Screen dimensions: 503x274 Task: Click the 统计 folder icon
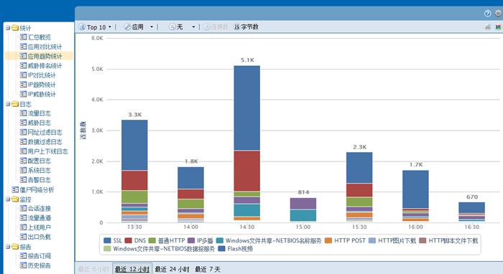15,28
